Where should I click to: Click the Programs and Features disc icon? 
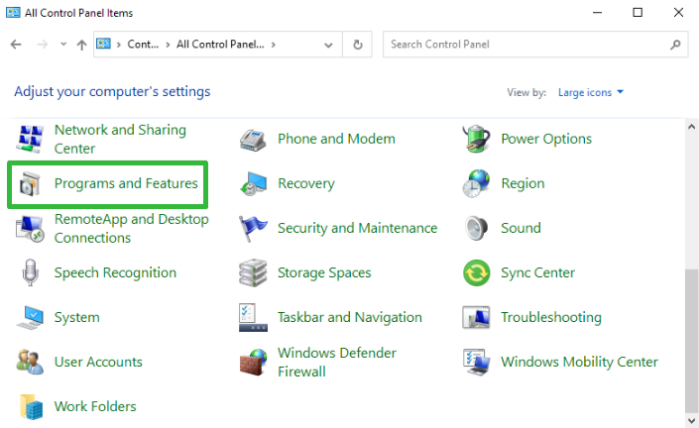[x=31, y=183]
